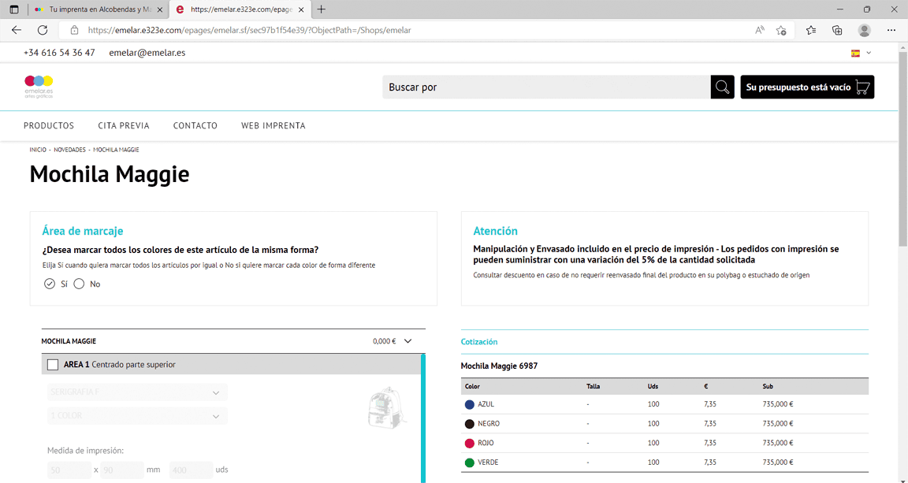Collapse the MOCHILA MAGGIE section chevron

click(x=407, y=341)
